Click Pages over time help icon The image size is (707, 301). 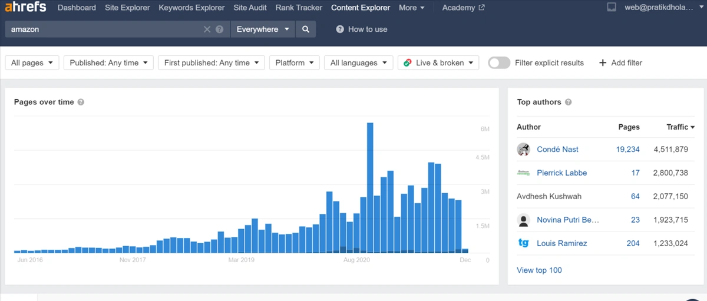click(x=81, y=102)
